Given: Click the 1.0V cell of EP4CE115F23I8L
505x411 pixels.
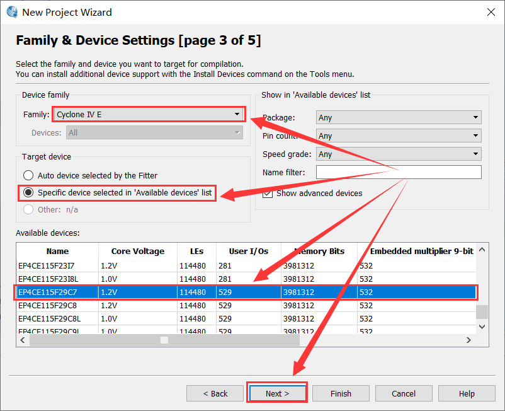Looking at the screenshot, I should click(x=138, y=279).
